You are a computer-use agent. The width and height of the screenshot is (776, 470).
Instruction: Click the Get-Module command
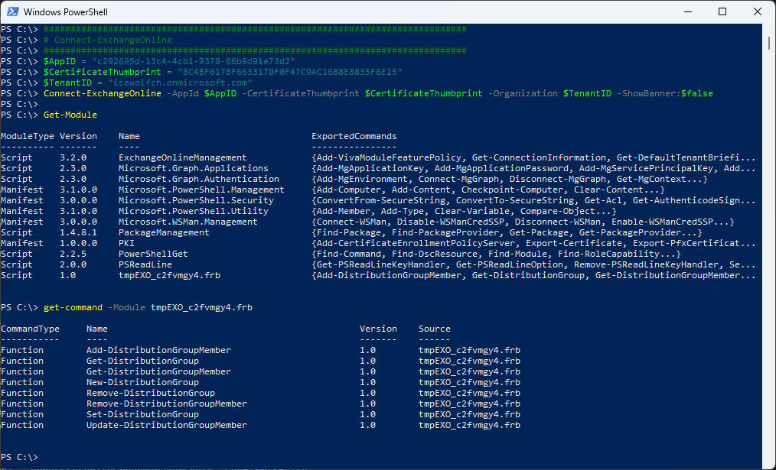[x=70, y=115]
